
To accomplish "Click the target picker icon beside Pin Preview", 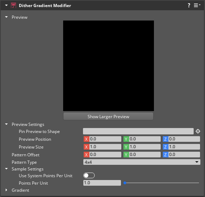I will [x=198, y=131].
